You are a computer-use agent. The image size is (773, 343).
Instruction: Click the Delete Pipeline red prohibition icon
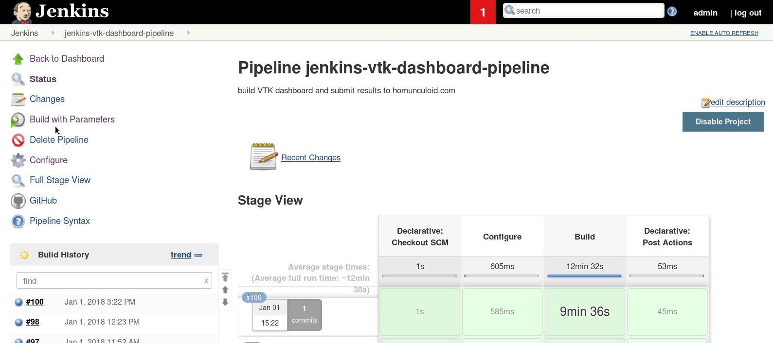coord(18,140)
